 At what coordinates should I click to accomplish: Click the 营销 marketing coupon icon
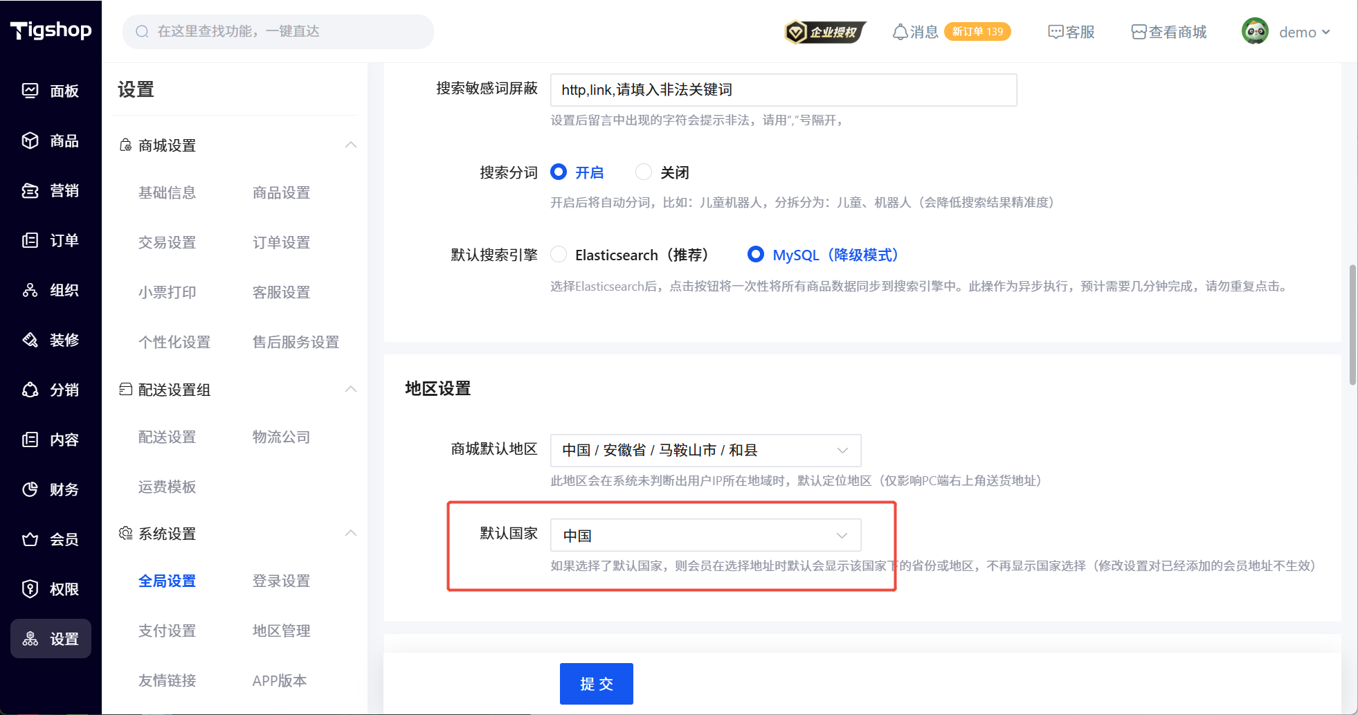click(x=30, y=190)
